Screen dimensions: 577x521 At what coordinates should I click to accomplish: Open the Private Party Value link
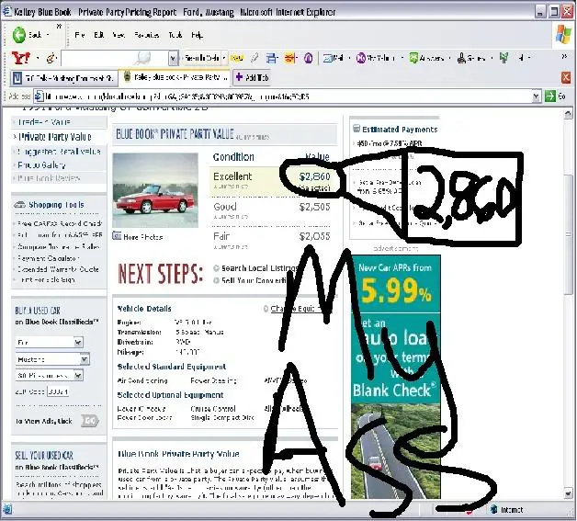click(x=55, y=137)
